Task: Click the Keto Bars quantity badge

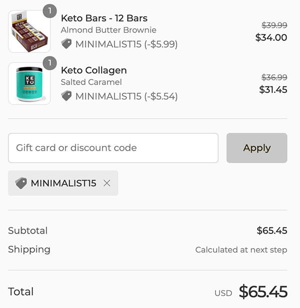Action: pos(49,11)
